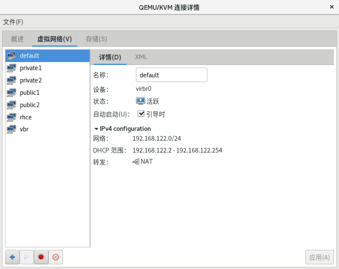Toggle the 自动启动 引导时 checkbox
This screenshot has height=269, width=339.
(141, 113)
